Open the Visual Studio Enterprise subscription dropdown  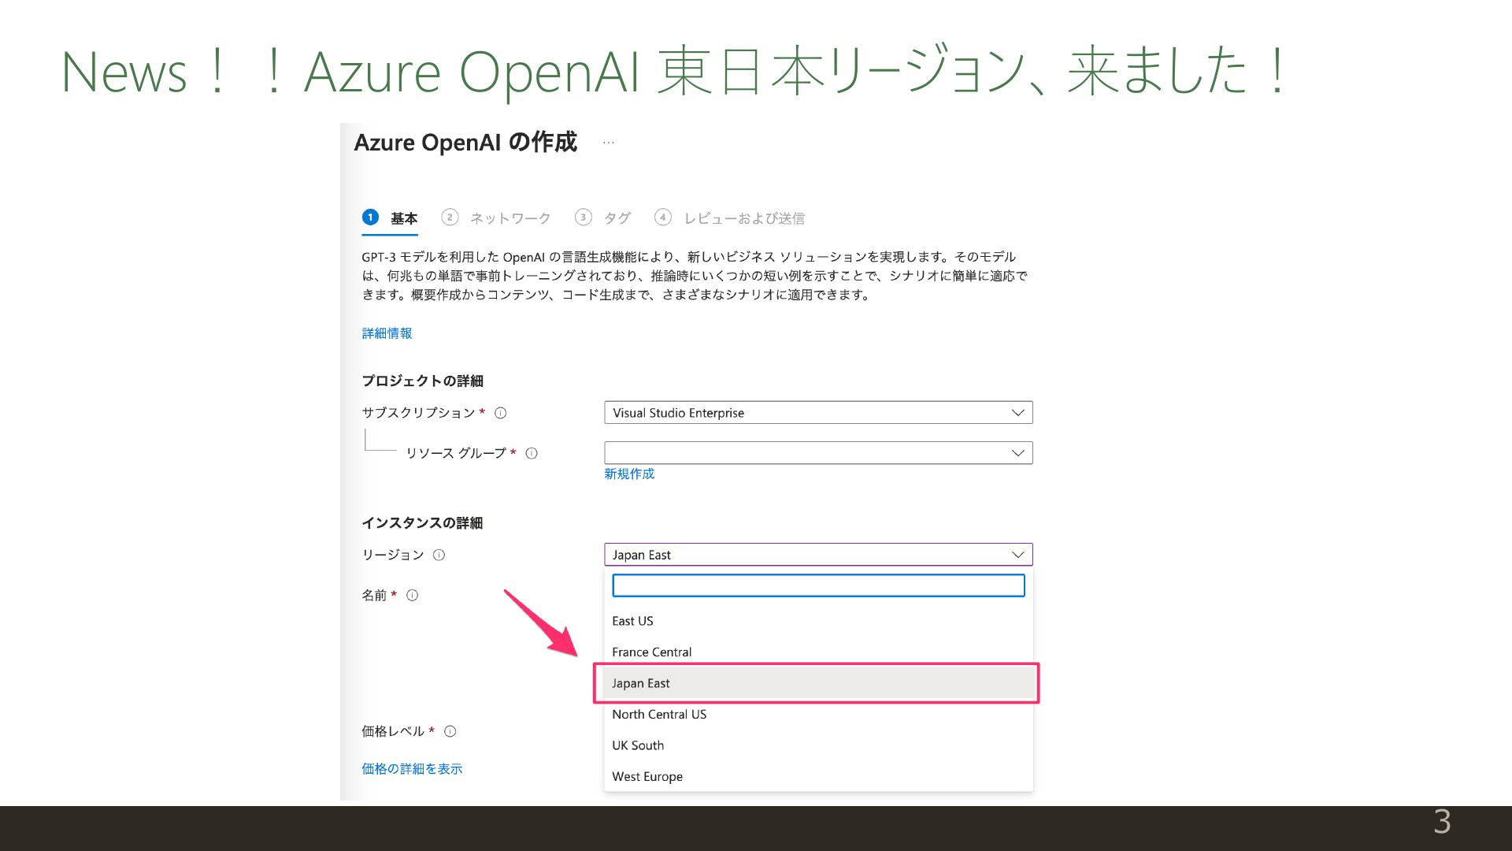coord(818,413)
